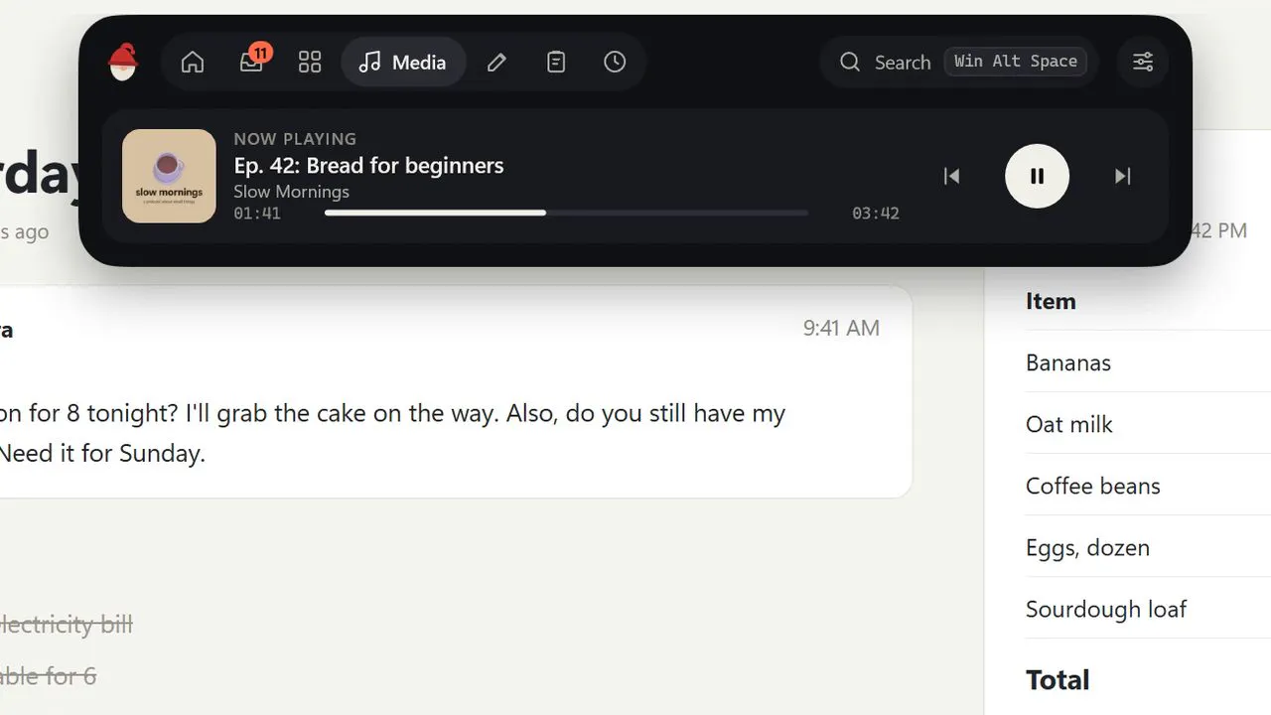Open the clipboard notes icon
Viewport: 1271px width, 715px height.
click(556, 63)
